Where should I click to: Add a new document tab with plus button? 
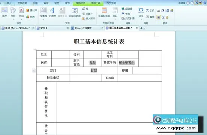click(141, 28)
